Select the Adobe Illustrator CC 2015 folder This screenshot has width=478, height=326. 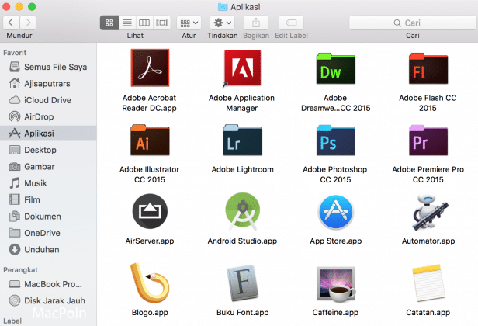150,140
